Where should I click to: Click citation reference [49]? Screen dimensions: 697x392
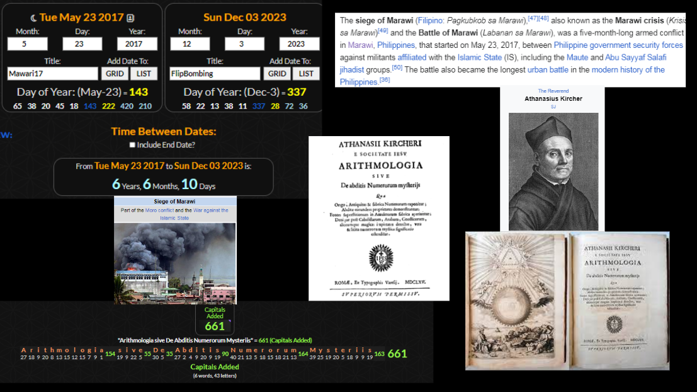(383, 31)
